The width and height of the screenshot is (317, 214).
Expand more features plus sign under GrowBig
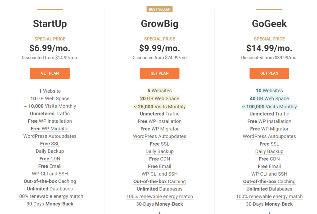point(160,212)
